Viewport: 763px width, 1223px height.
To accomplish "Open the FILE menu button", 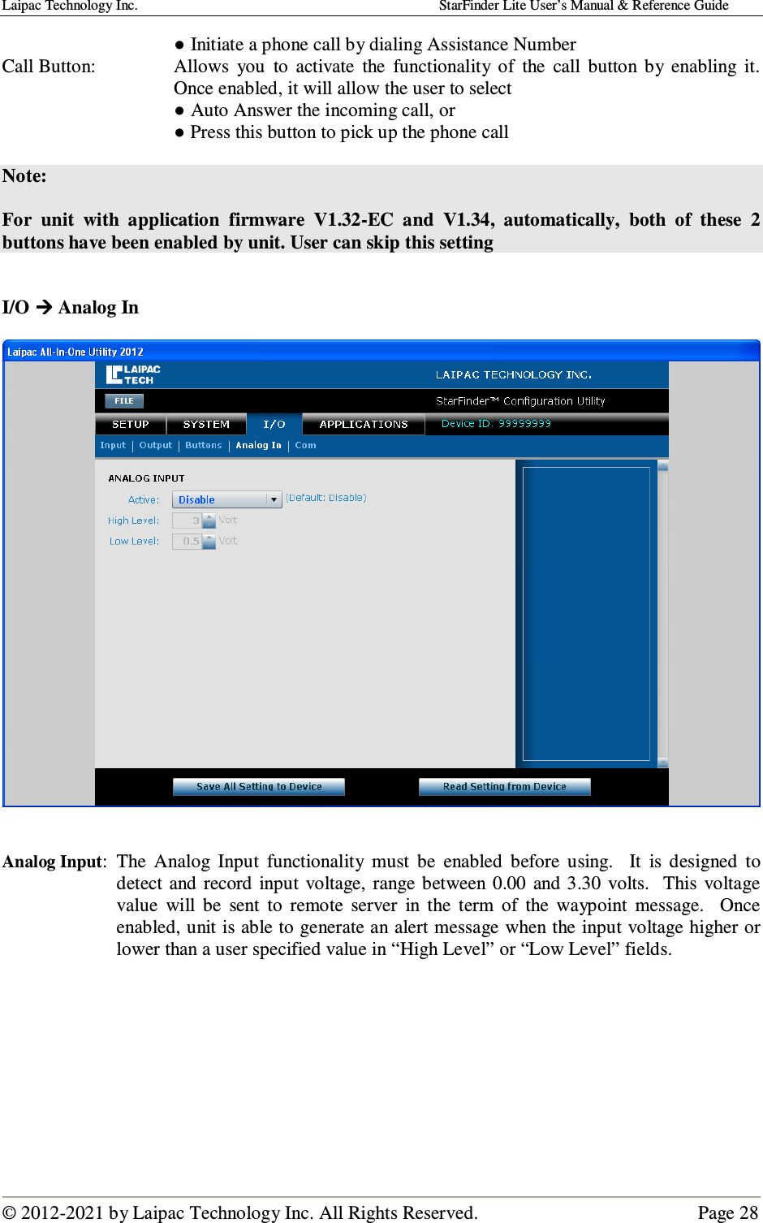I will tap(124, 400).
